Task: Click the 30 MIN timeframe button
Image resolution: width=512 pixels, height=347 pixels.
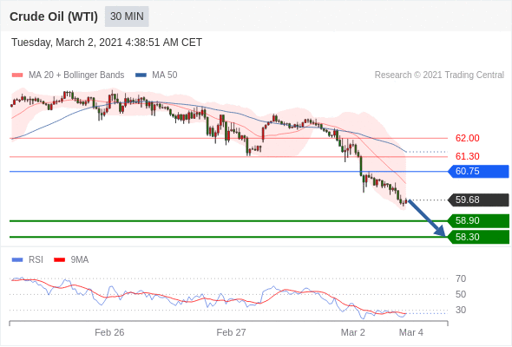Action: pyautogui.click(x=127, y=16)
